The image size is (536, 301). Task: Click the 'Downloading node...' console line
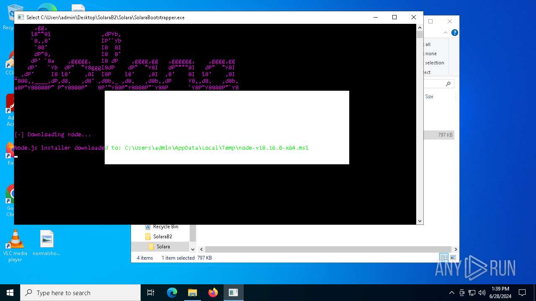[x=52, y=135]
